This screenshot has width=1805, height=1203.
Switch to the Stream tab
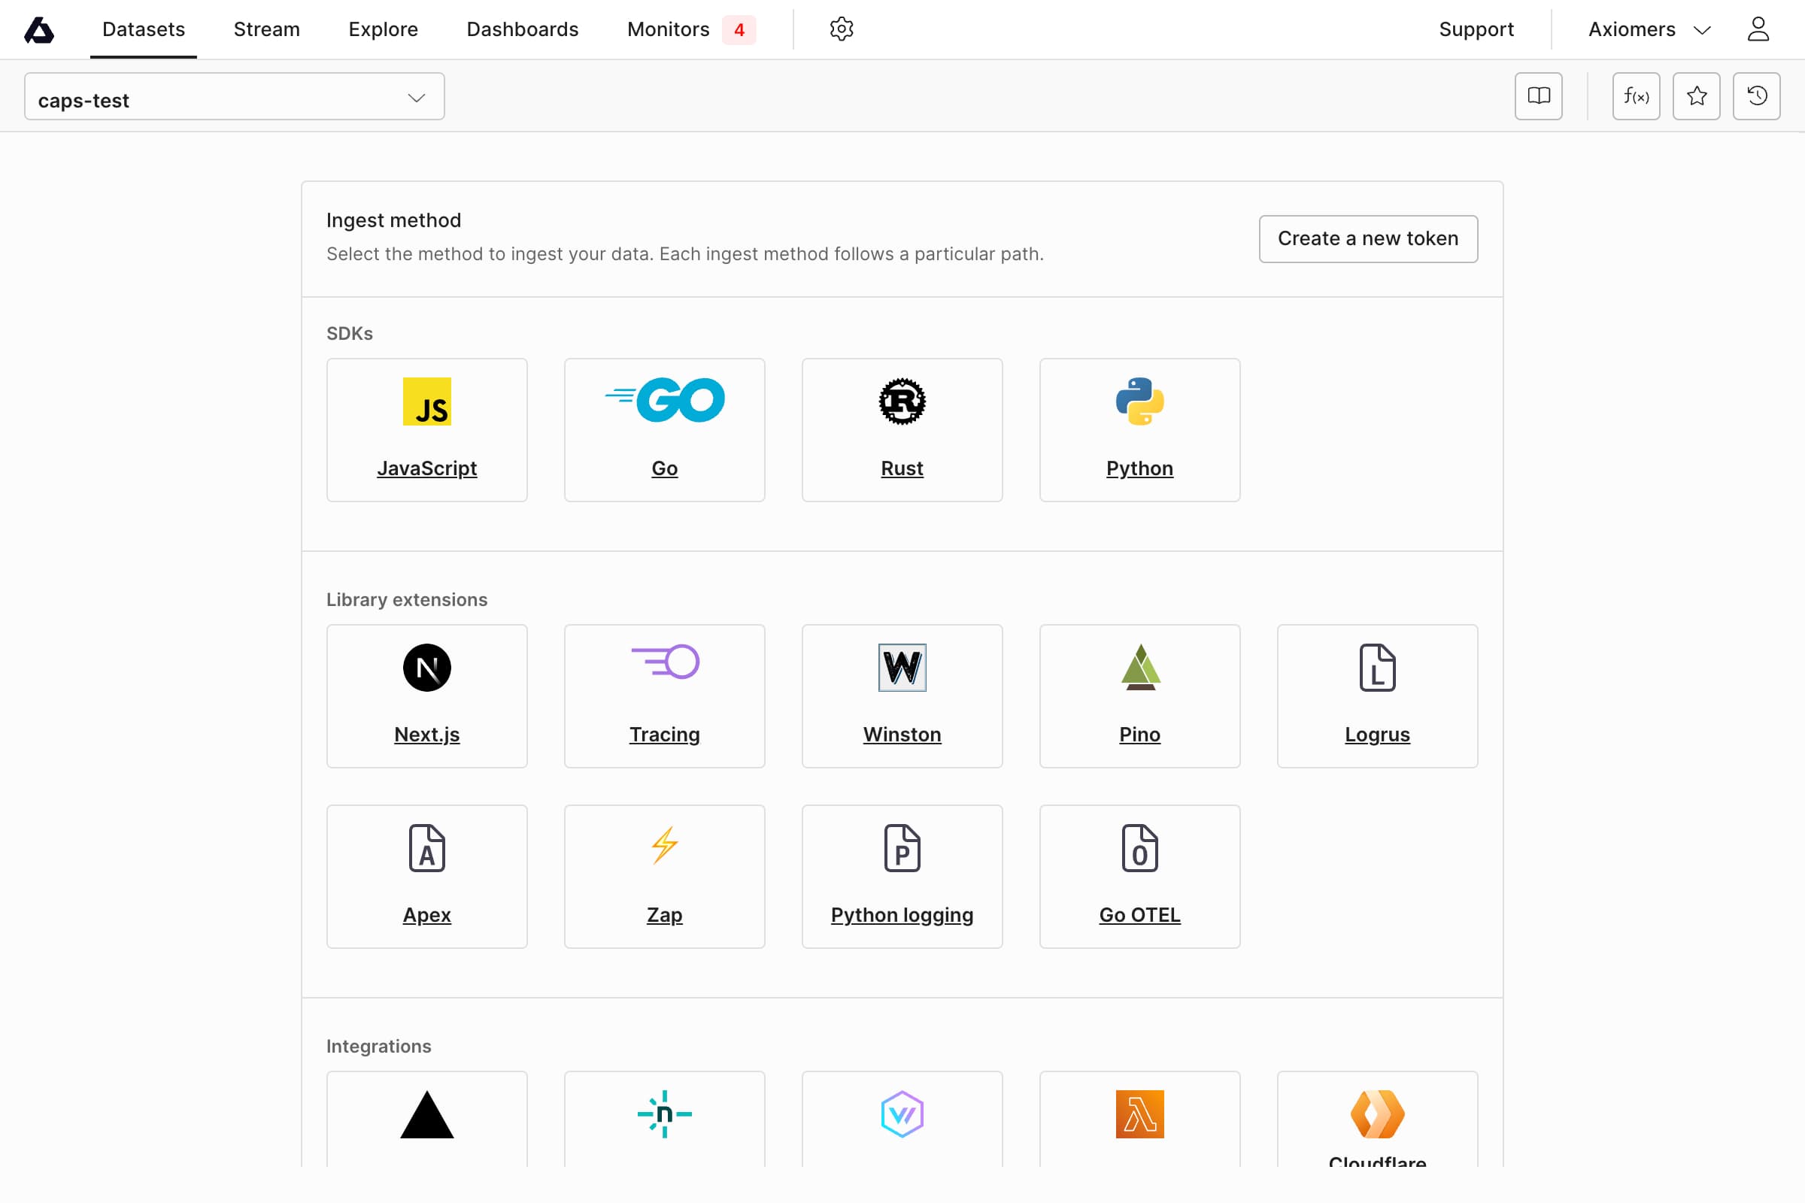266,30
